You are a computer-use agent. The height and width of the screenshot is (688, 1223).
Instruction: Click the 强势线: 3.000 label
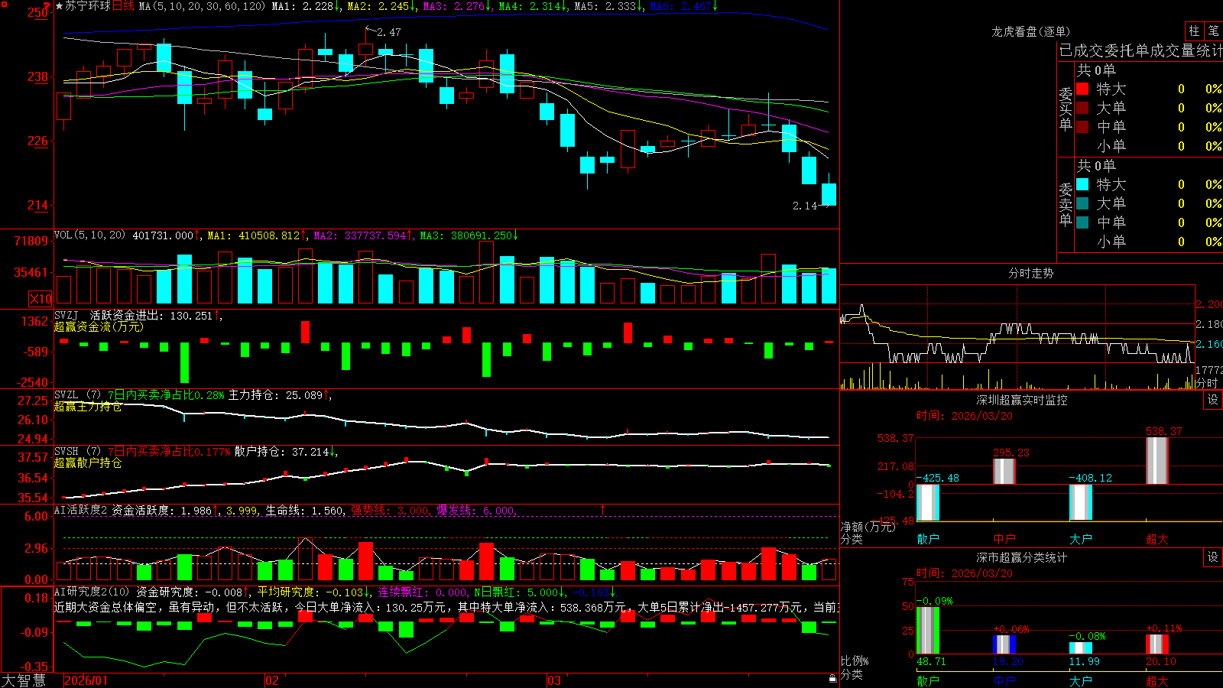click(390, 510)
